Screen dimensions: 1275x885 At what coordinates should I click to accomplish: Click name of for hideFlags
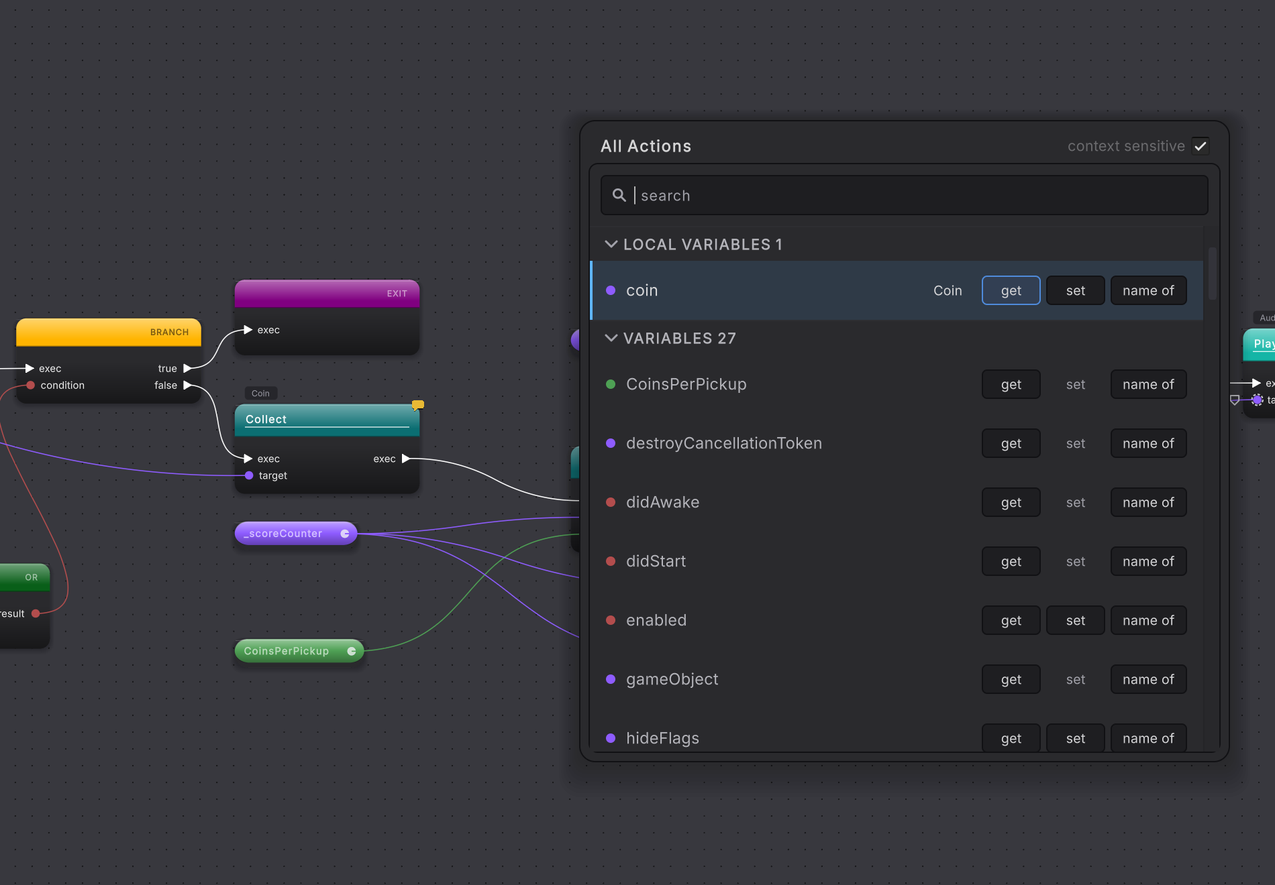pyautogui.click(x=1148, y=737)
